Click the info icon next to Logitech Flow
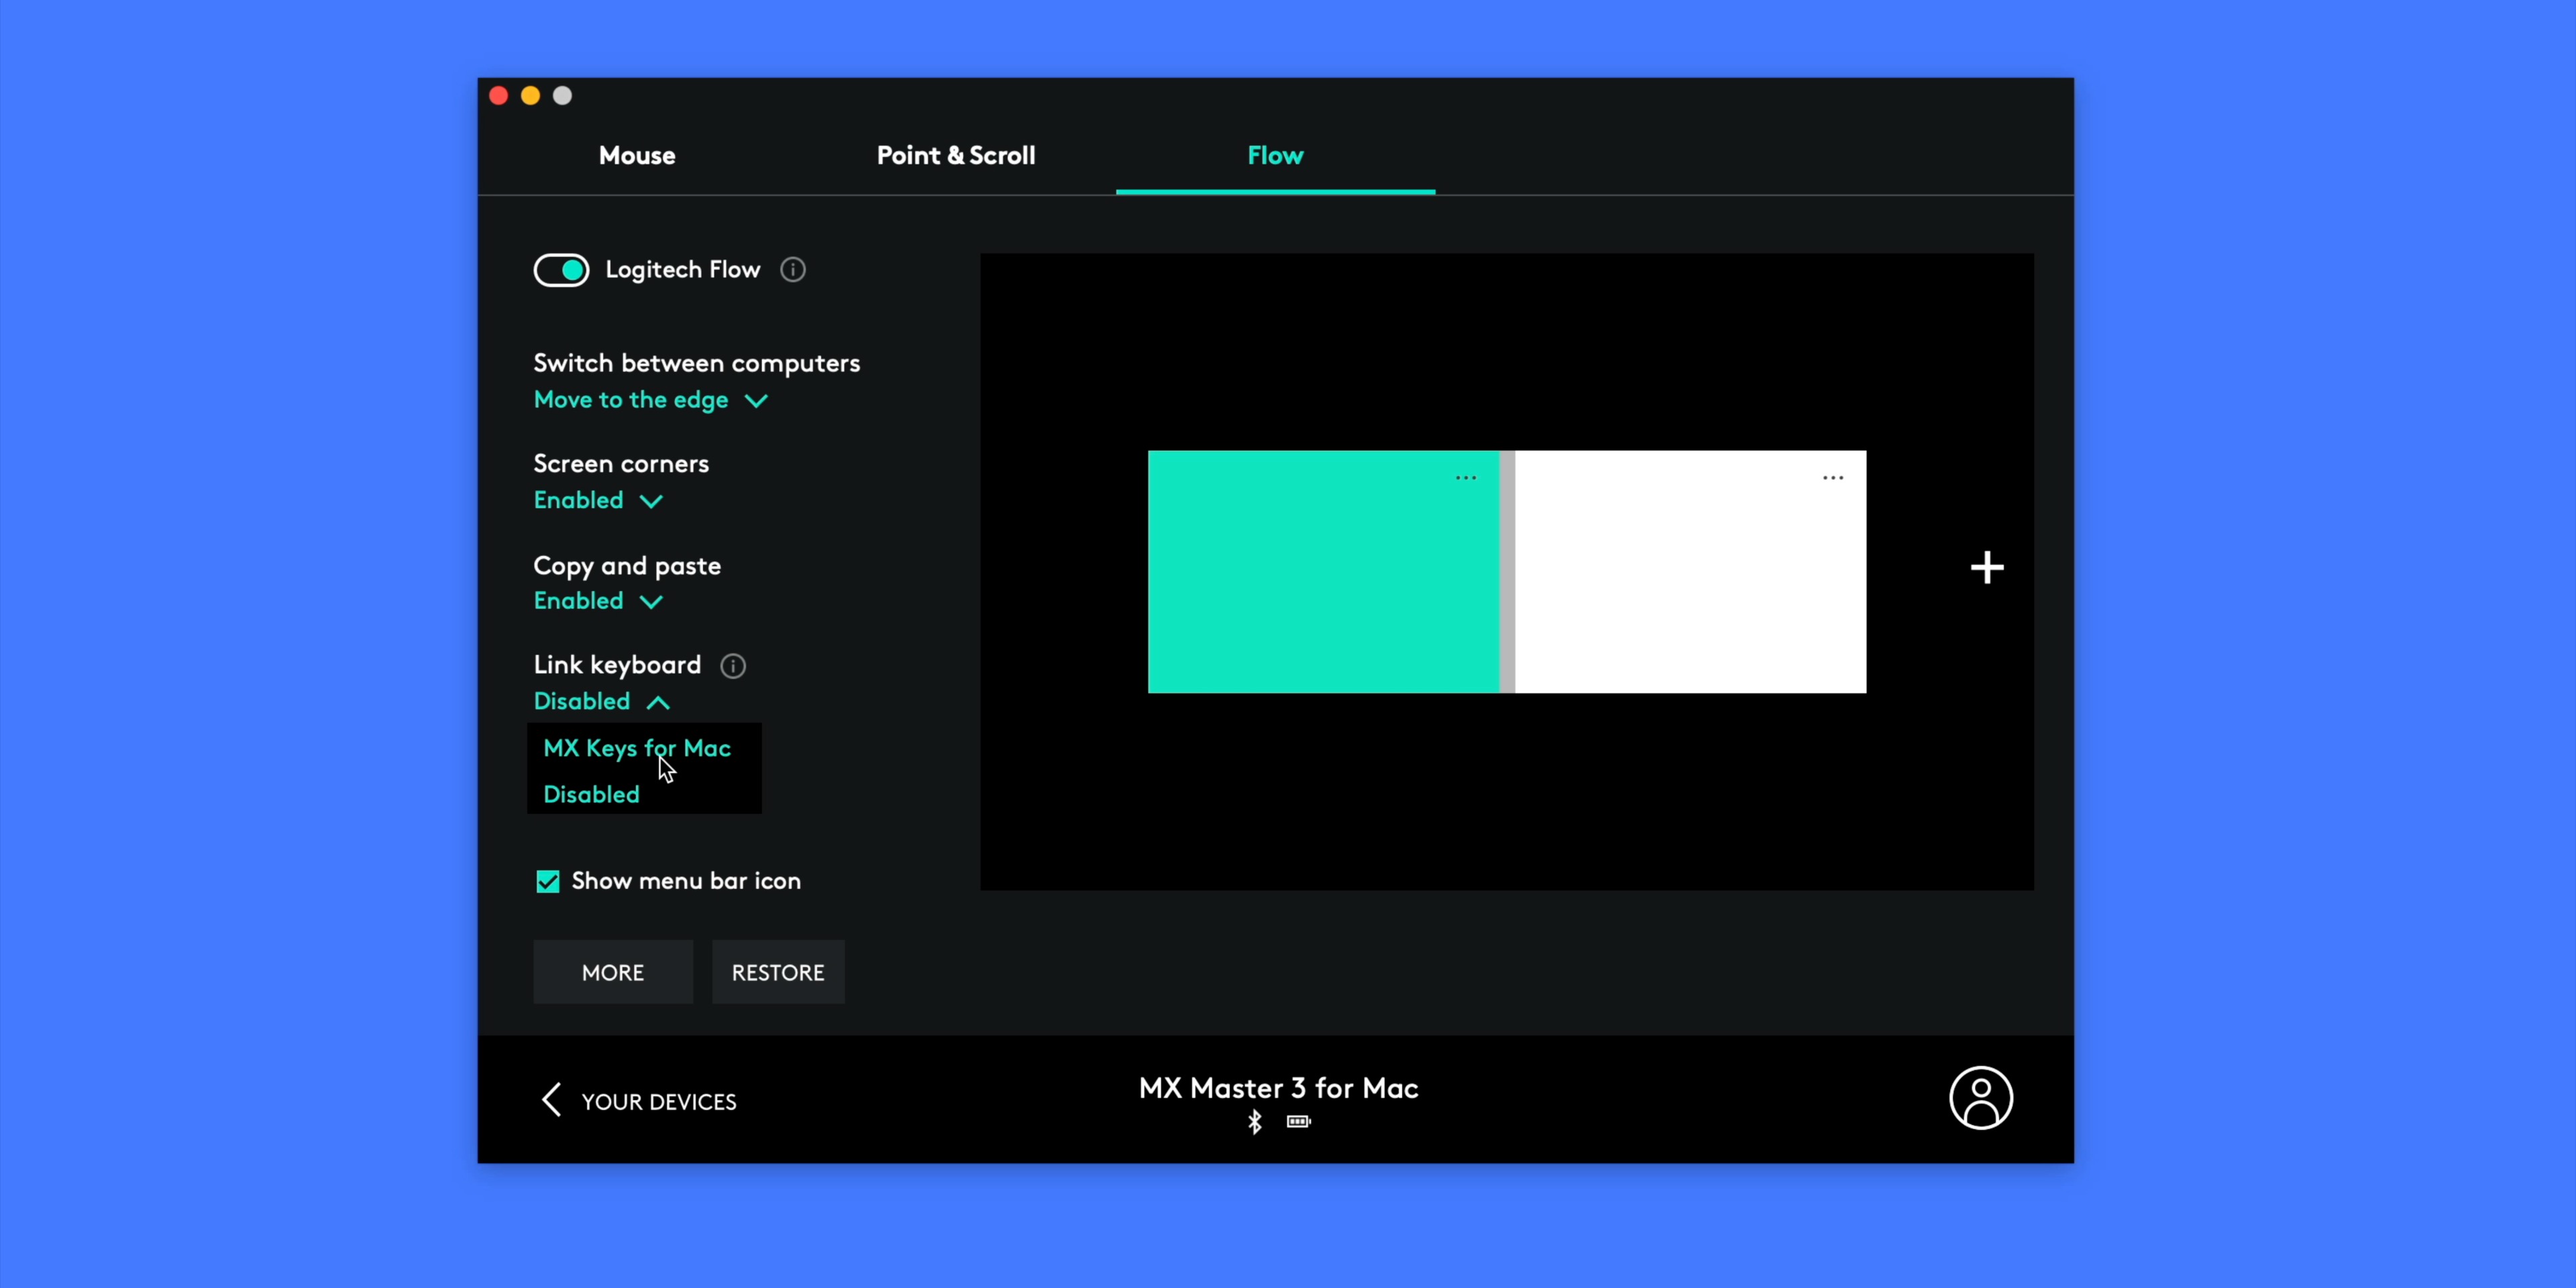This screenshot has width=2576, height=1288. 792,270
